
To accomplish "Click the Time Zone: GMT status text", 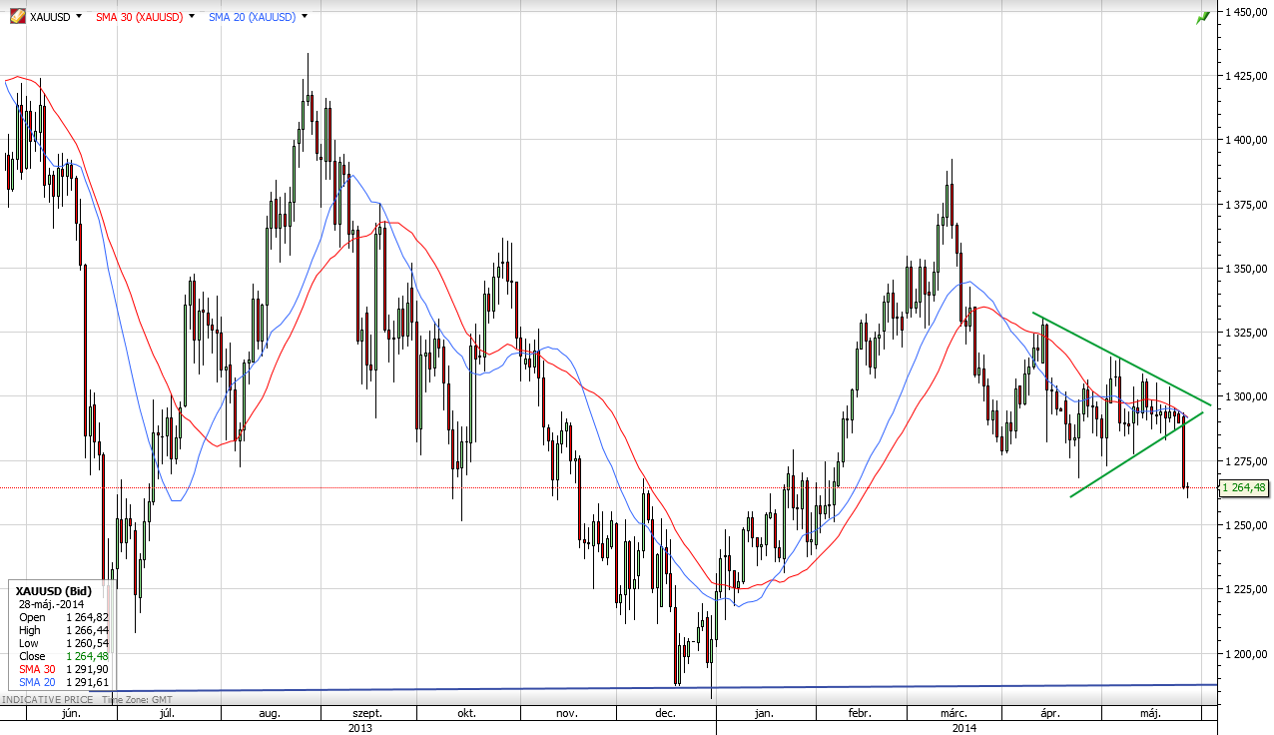I will coord(137,700).
